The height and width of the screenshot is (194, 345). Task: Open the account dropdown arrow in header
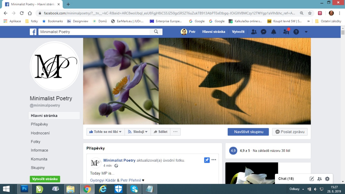(306, 32)
